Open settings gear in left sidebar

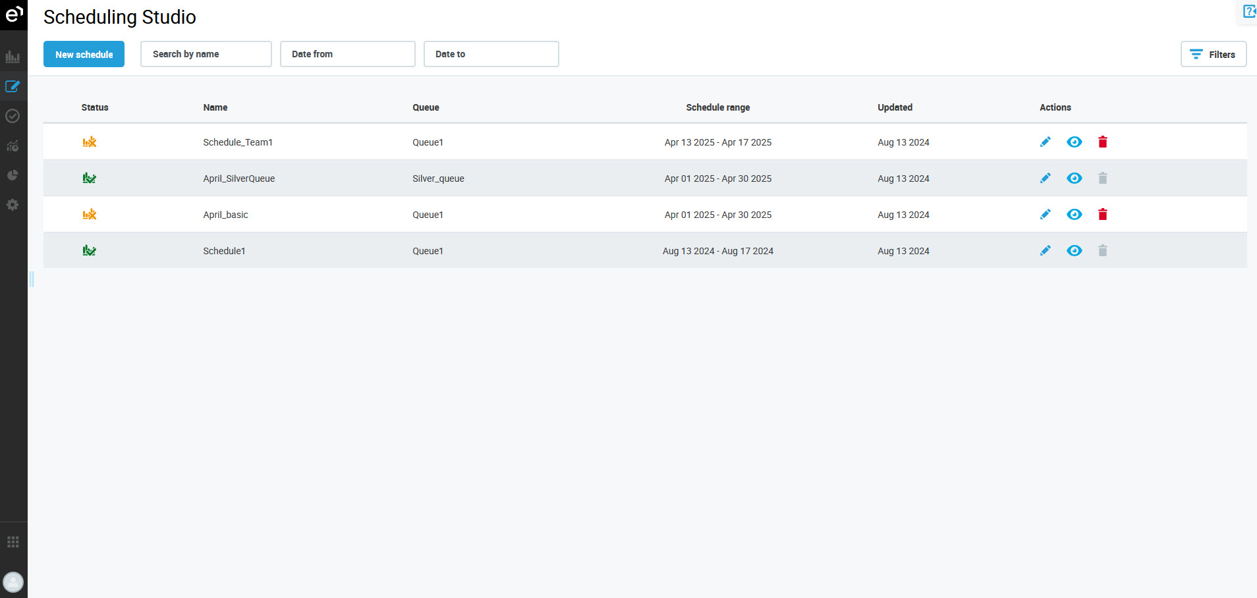tap(13, 205)
